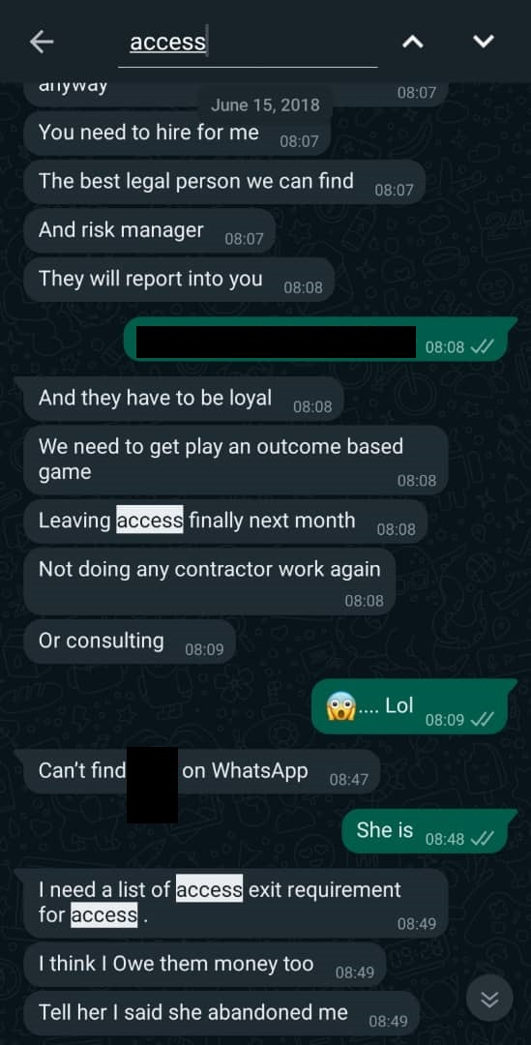Click the 'access' search input field
The image size is (531, 1045).
coord(248,44)
